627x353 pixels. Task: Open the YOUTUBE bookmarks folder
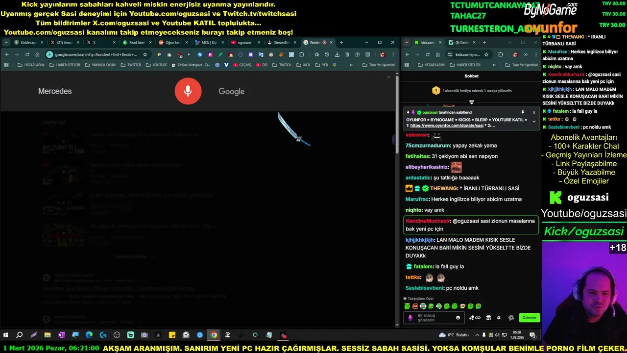pos(156,65)
